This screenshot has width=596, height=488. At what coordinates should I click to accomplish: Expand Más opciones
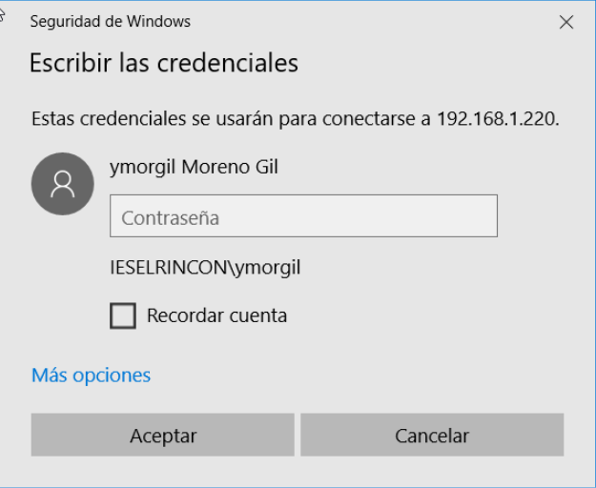point(91,376)
